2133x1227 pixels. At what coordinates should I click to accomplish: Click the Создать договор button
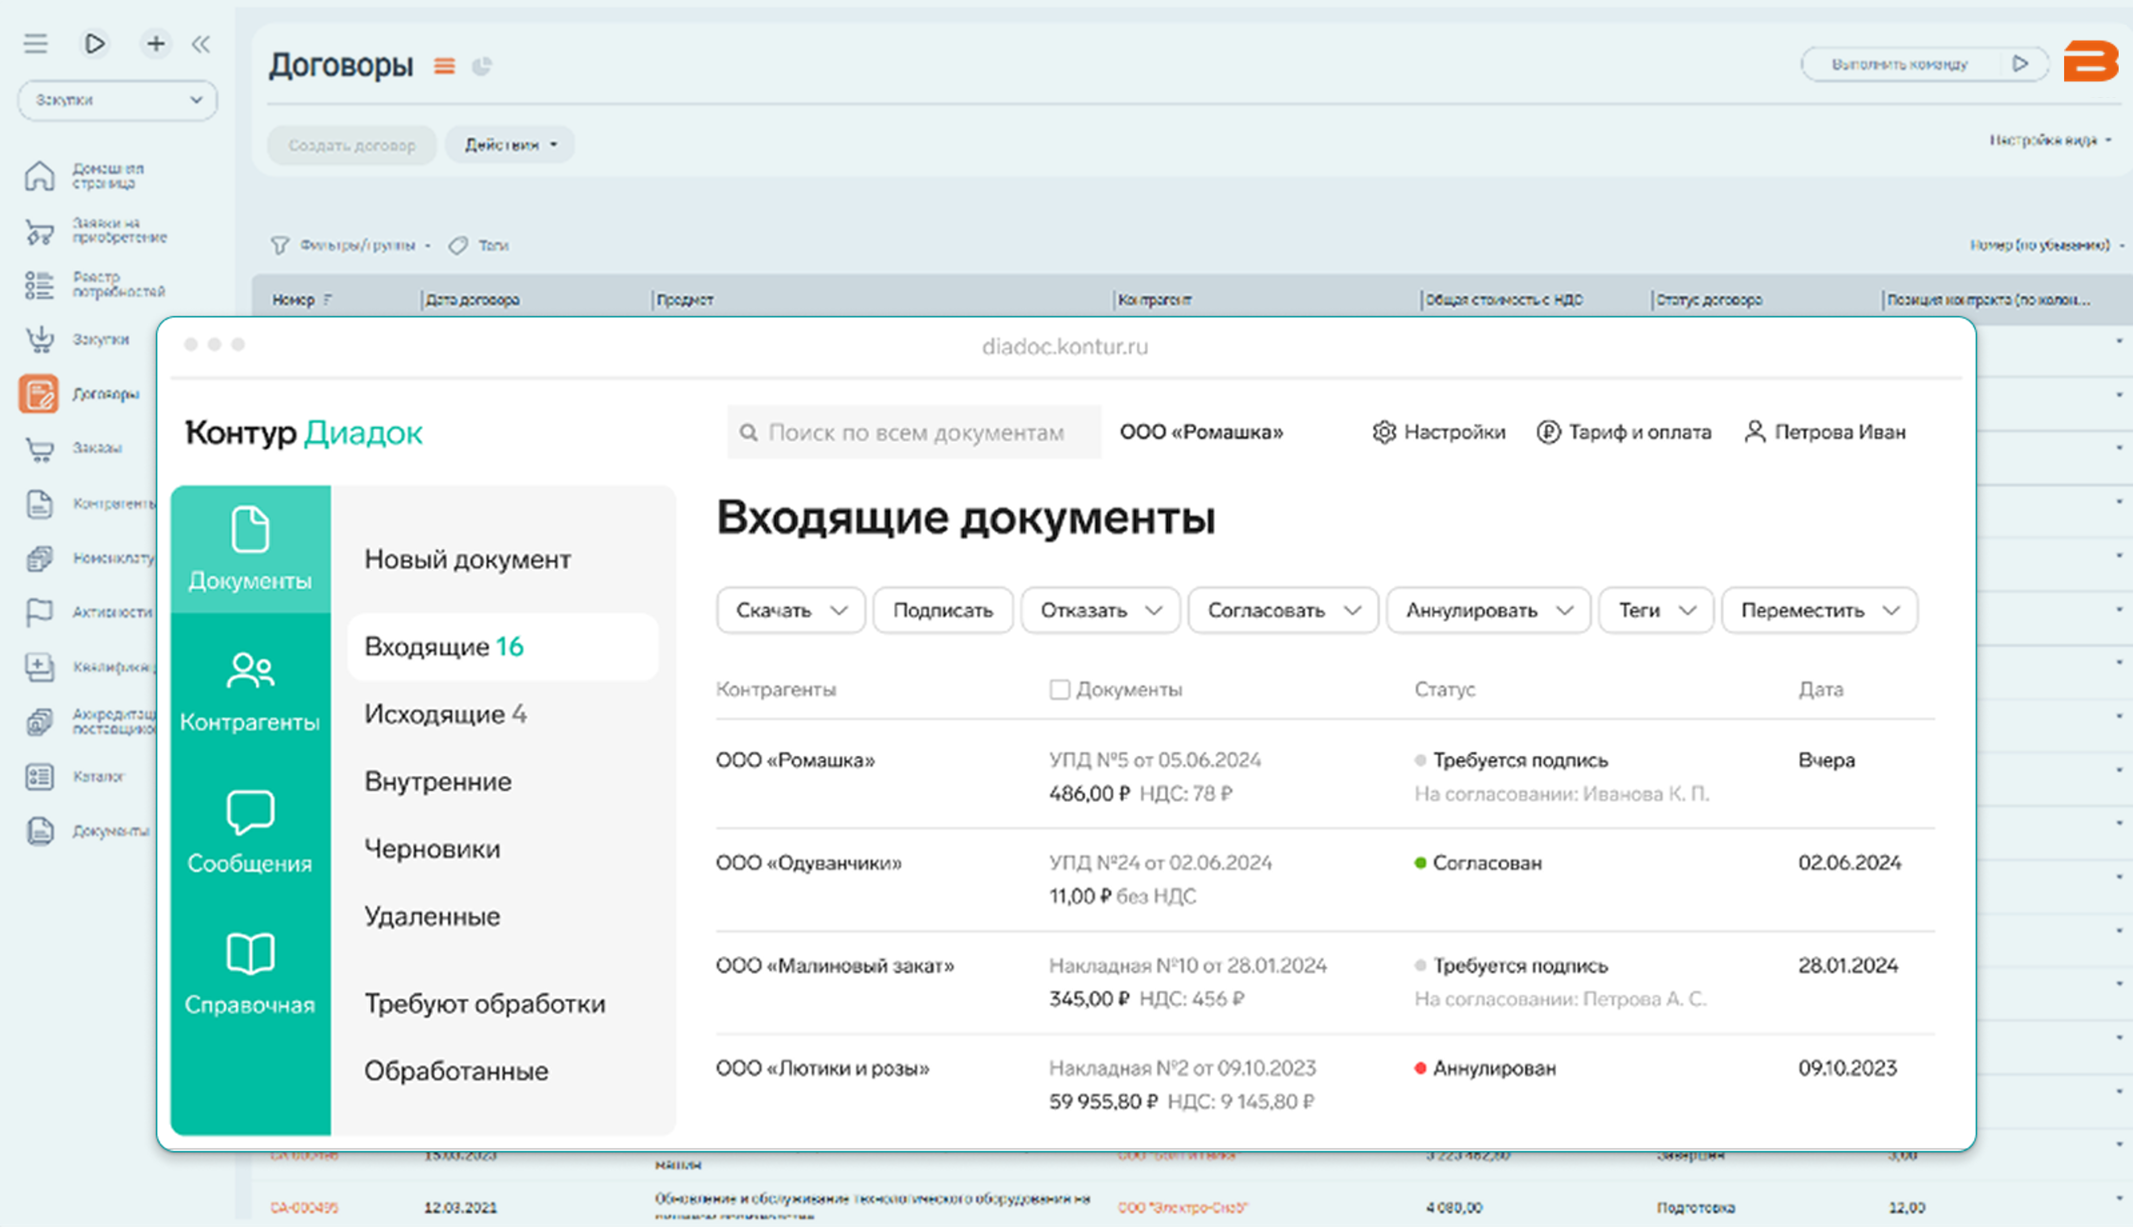click(x=352, y=145)
